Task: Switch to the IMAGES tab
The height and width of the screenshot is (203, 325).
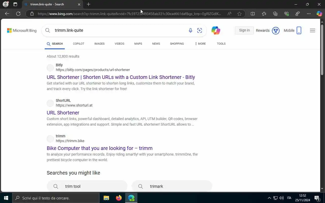Action: pyautogui.click(x=99, y=44)
